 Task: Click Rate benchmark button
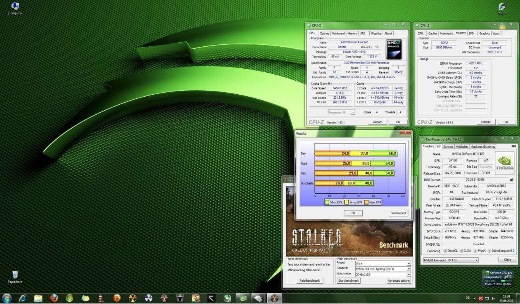(x=310, y=280)
